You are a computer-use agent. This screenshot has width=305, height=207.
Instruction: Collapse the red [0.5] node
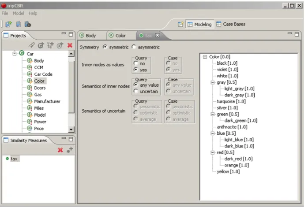(213, 152)
